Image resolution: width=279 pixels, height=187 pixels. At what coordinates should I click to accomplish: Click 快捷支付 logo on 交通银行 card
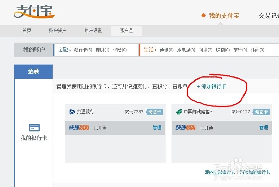pyautogui.click(x=79, y=128)
